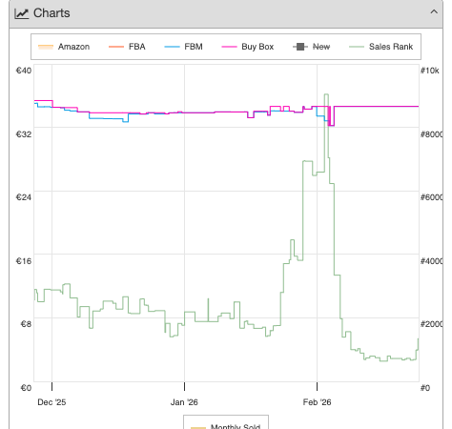Click the FBM blue legend swatch
452x429 pixels.
coord(172,47)
